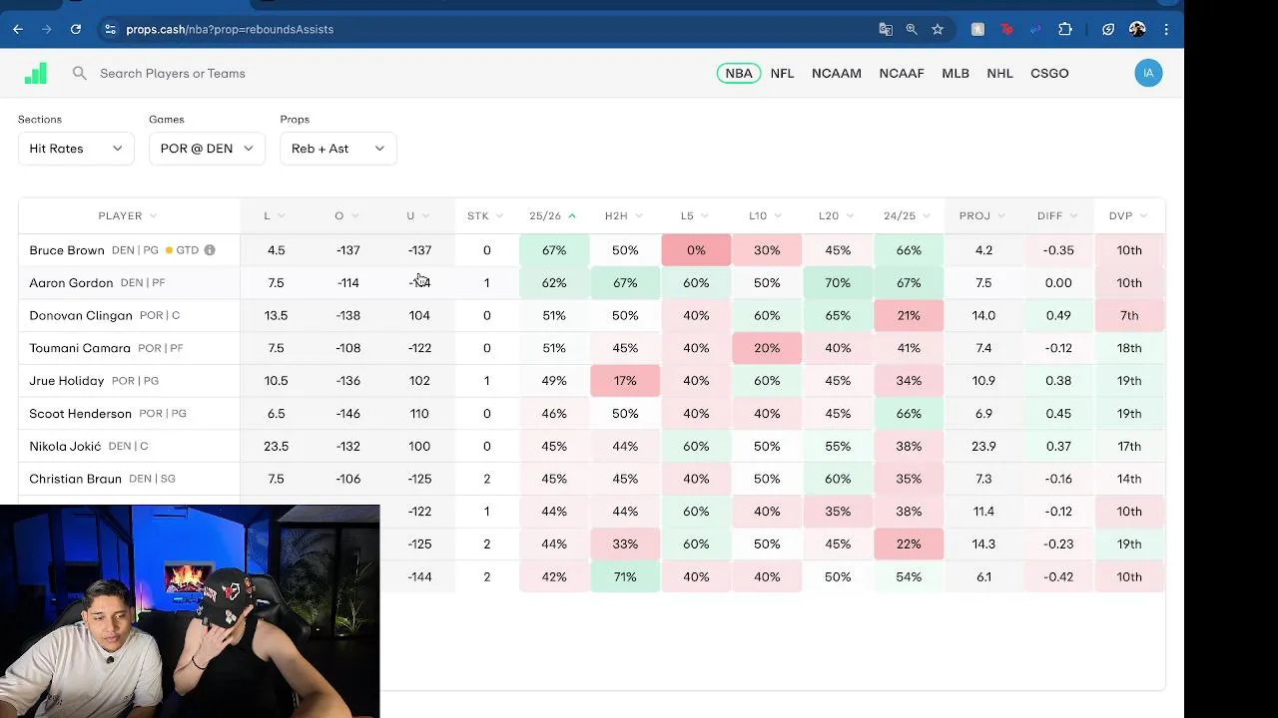Open site info icon in address bar
The width and height of the screenshot is (1278, 718).
tap(110, 29)
